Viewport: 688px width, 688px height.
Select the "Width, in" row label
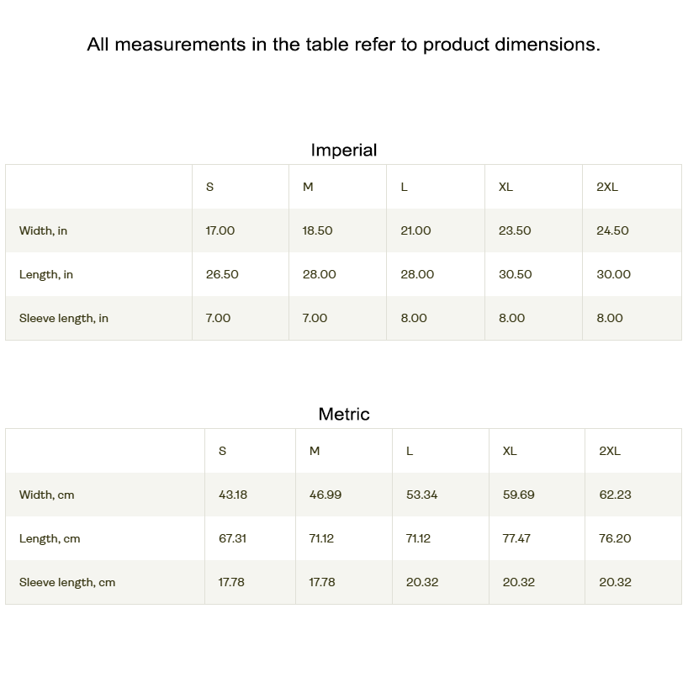point(44,230)
